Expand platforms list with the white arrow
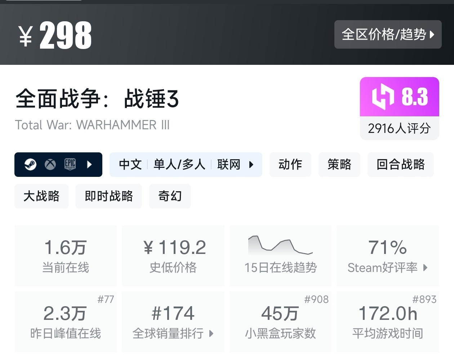Image resolution: width=454 pixels, height=362 pixels. pos(90,165)
